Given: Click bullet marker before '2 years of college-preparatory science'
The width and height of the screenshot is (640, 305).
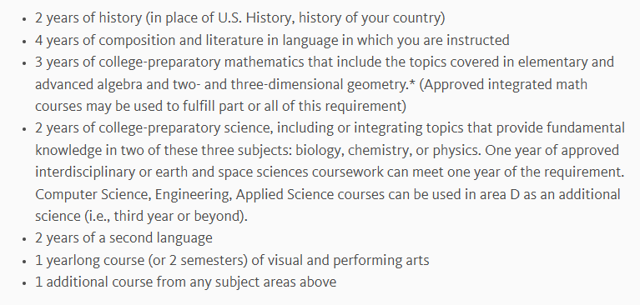Looking at the screenshot, I should pos(24,129).
